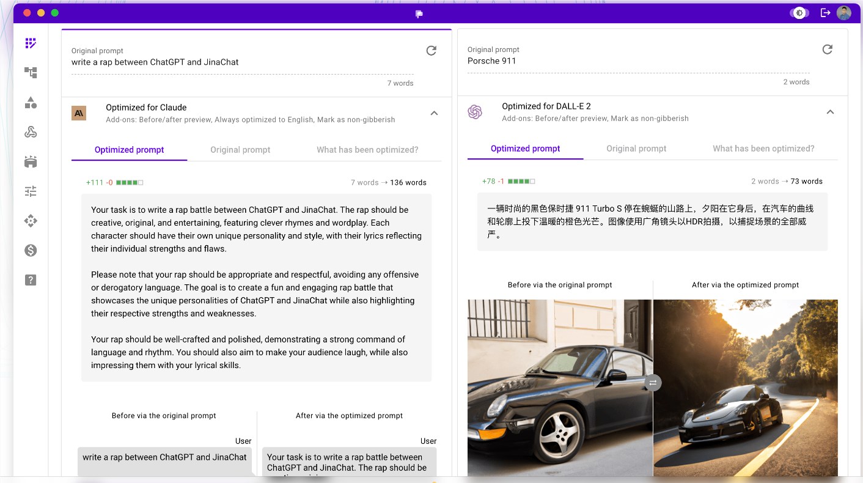Image resolution: width=863 pixels, height=483 pixels.
Task: Regenerate the Porsche 911 prompt
Action: click(828, 50)
